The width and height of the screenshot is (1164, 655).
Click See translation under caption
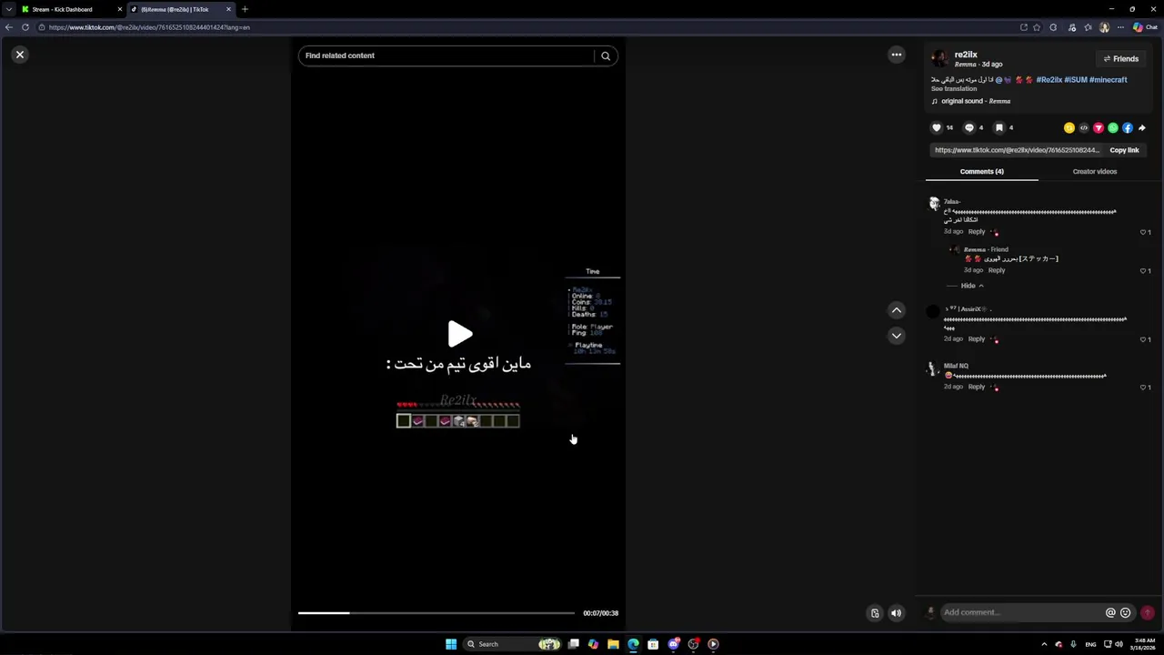click(x=954, y=89)
